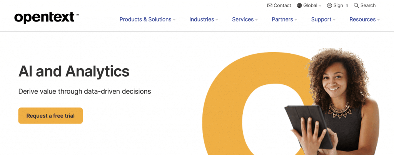The width and height of the screenshot is (394, 155).
Task: Click the Request a free trial button
Action: (x=50, y=116)
